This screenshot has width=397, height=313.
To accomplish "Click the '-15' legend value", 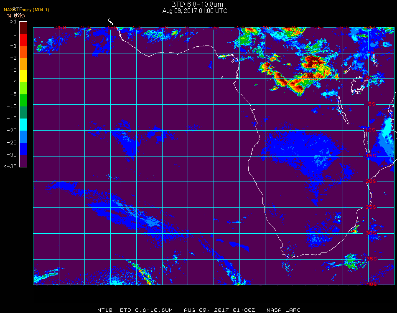I will pos(12,119).
